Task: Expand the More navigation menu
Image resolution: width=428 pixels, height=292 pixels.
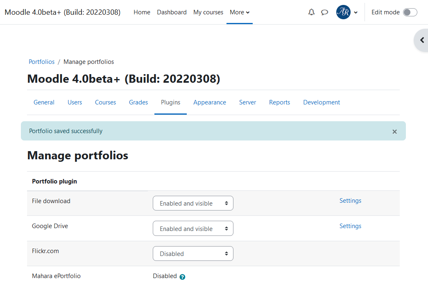Action: 239,12
